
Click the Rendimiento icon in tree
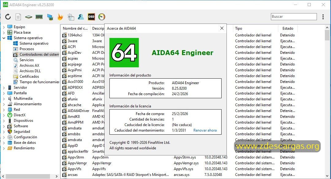click(x=10, y=148)
